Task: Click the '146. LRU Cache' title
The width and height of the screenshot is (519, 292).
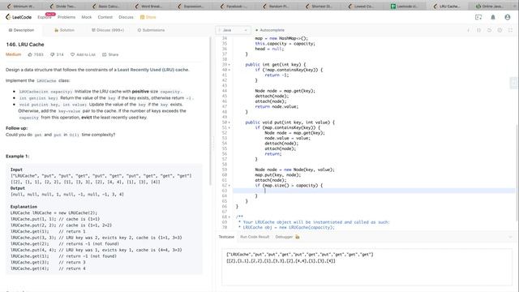Action: point(25,45)
